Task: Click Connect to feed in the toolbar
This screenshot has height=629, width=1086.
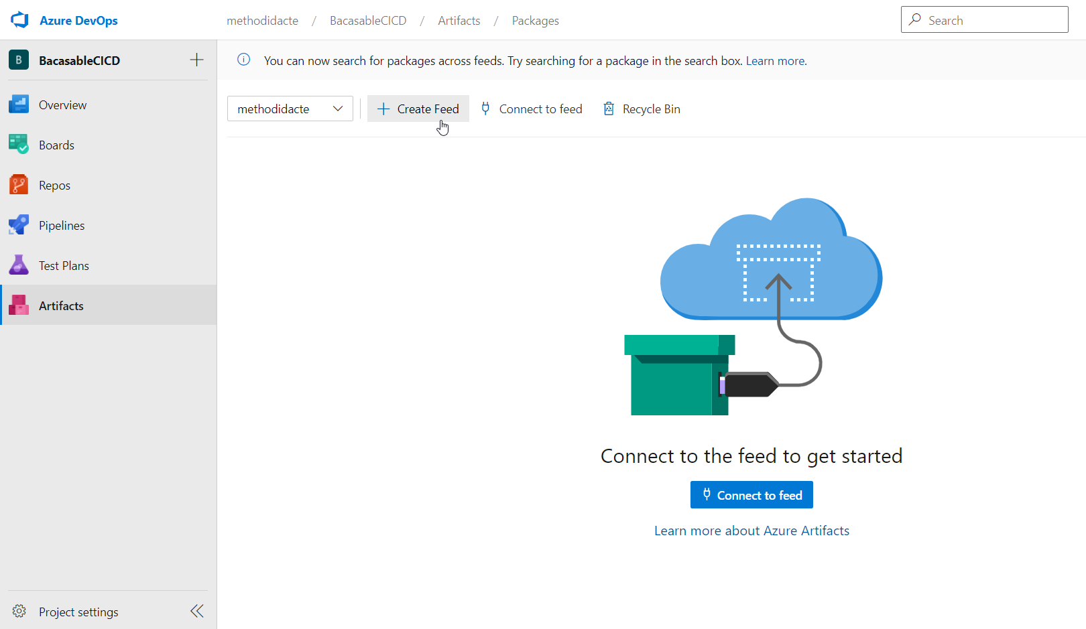Action: tap(532, 109)
